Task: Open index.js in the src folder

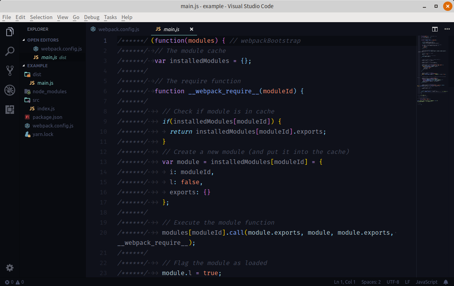Action: pos(46,109)
